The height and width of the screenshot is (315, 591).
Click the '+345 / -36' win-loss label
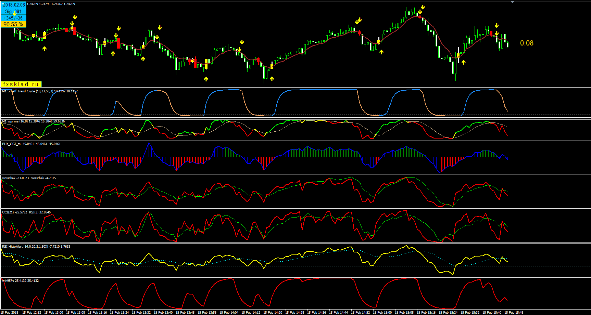[13, 18]
